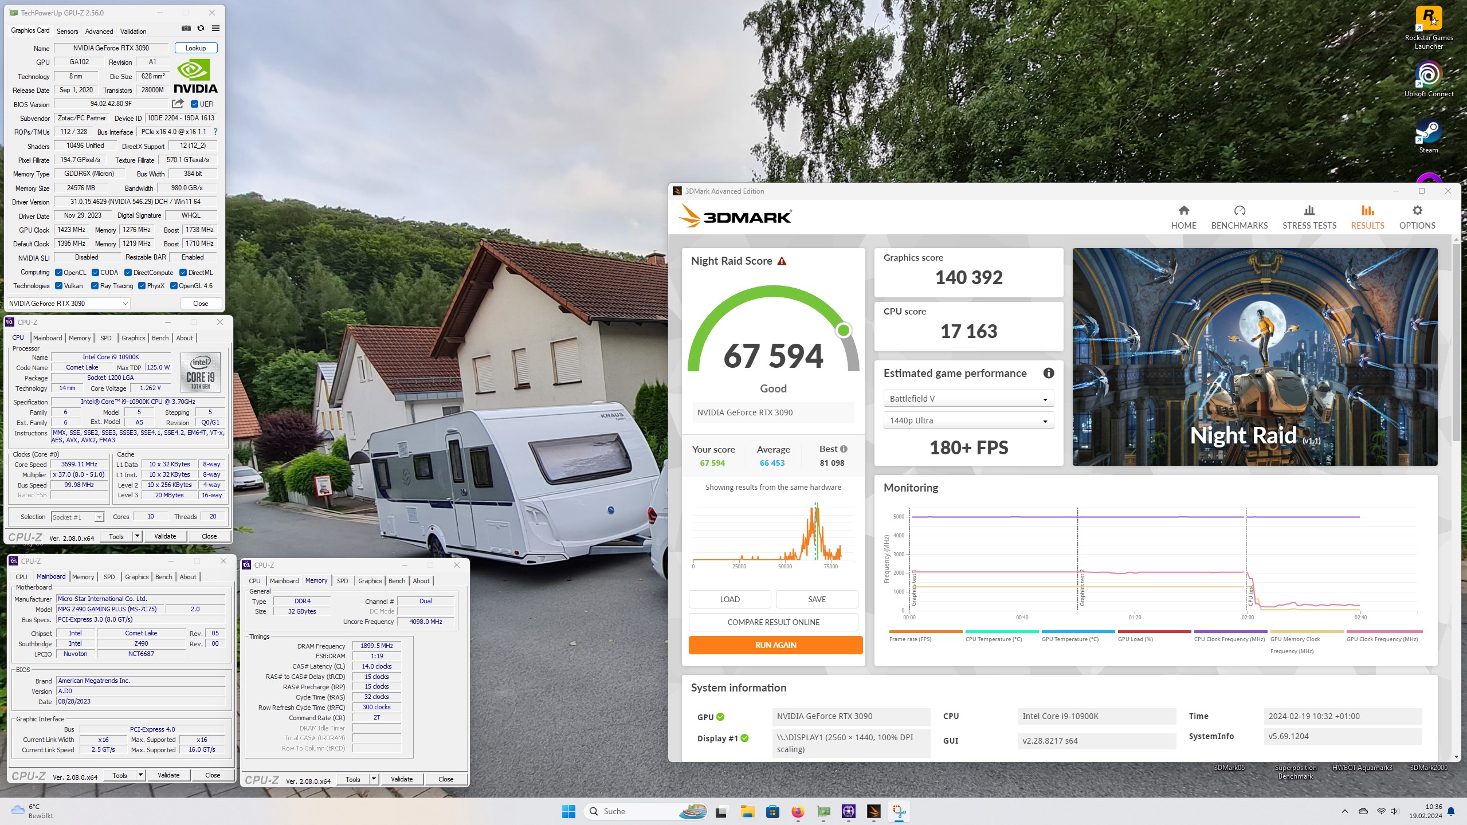Open Task View from the taskbar

tap(721, 811)
